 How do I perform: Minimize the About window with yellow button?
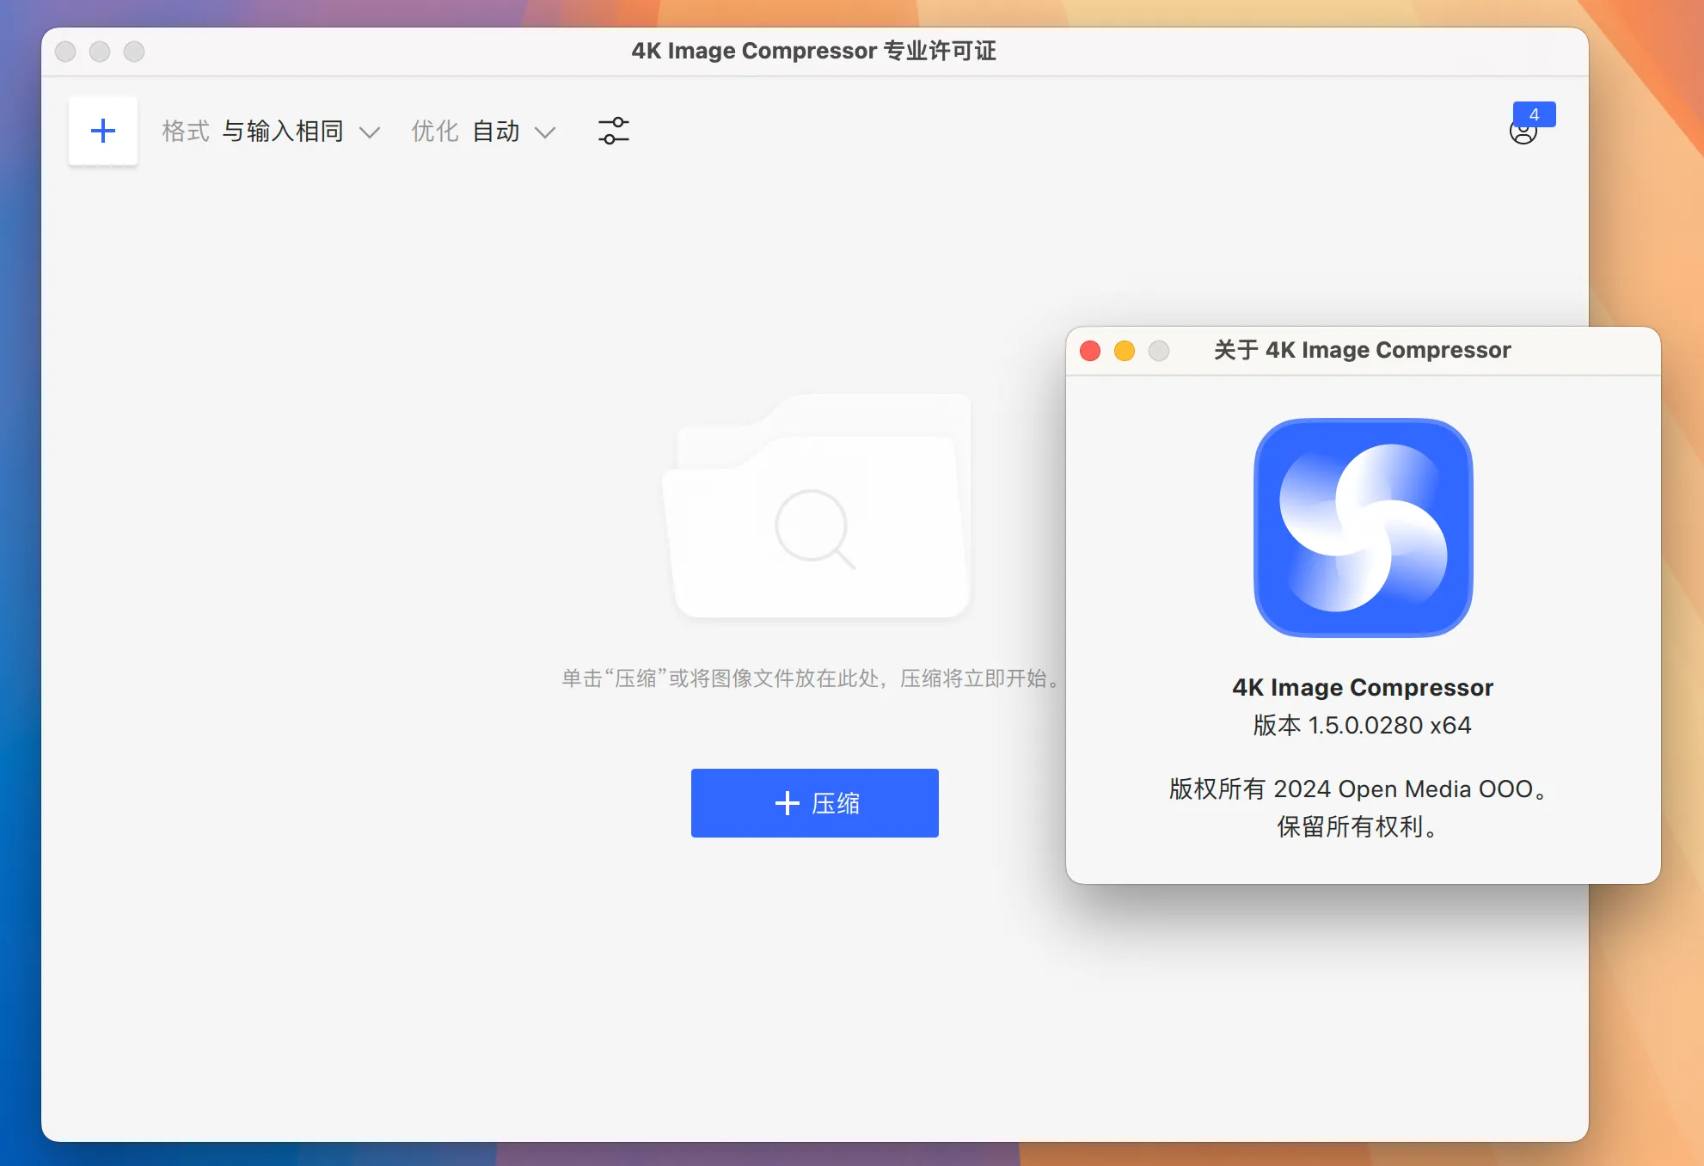coord(1125,351)
